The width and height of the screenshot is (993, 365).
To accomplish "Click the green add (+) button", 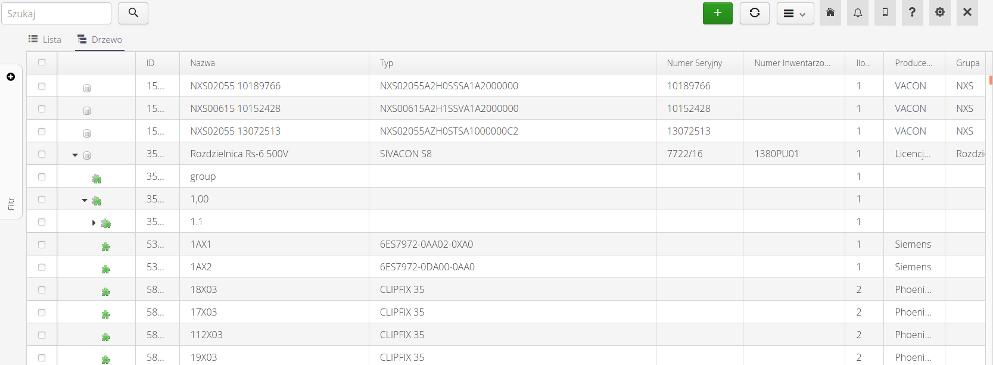I will point(717,13).
